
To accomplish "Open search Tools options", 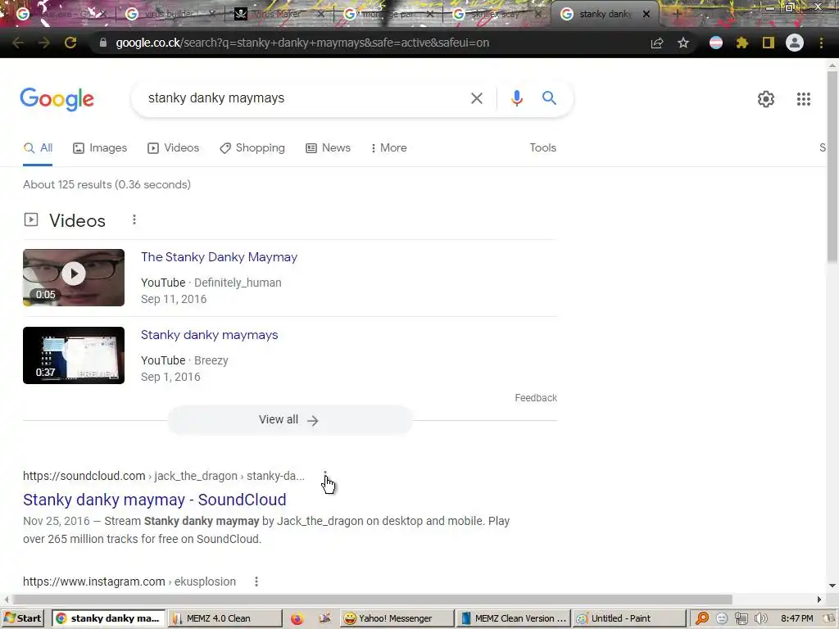I will point(542,148).
